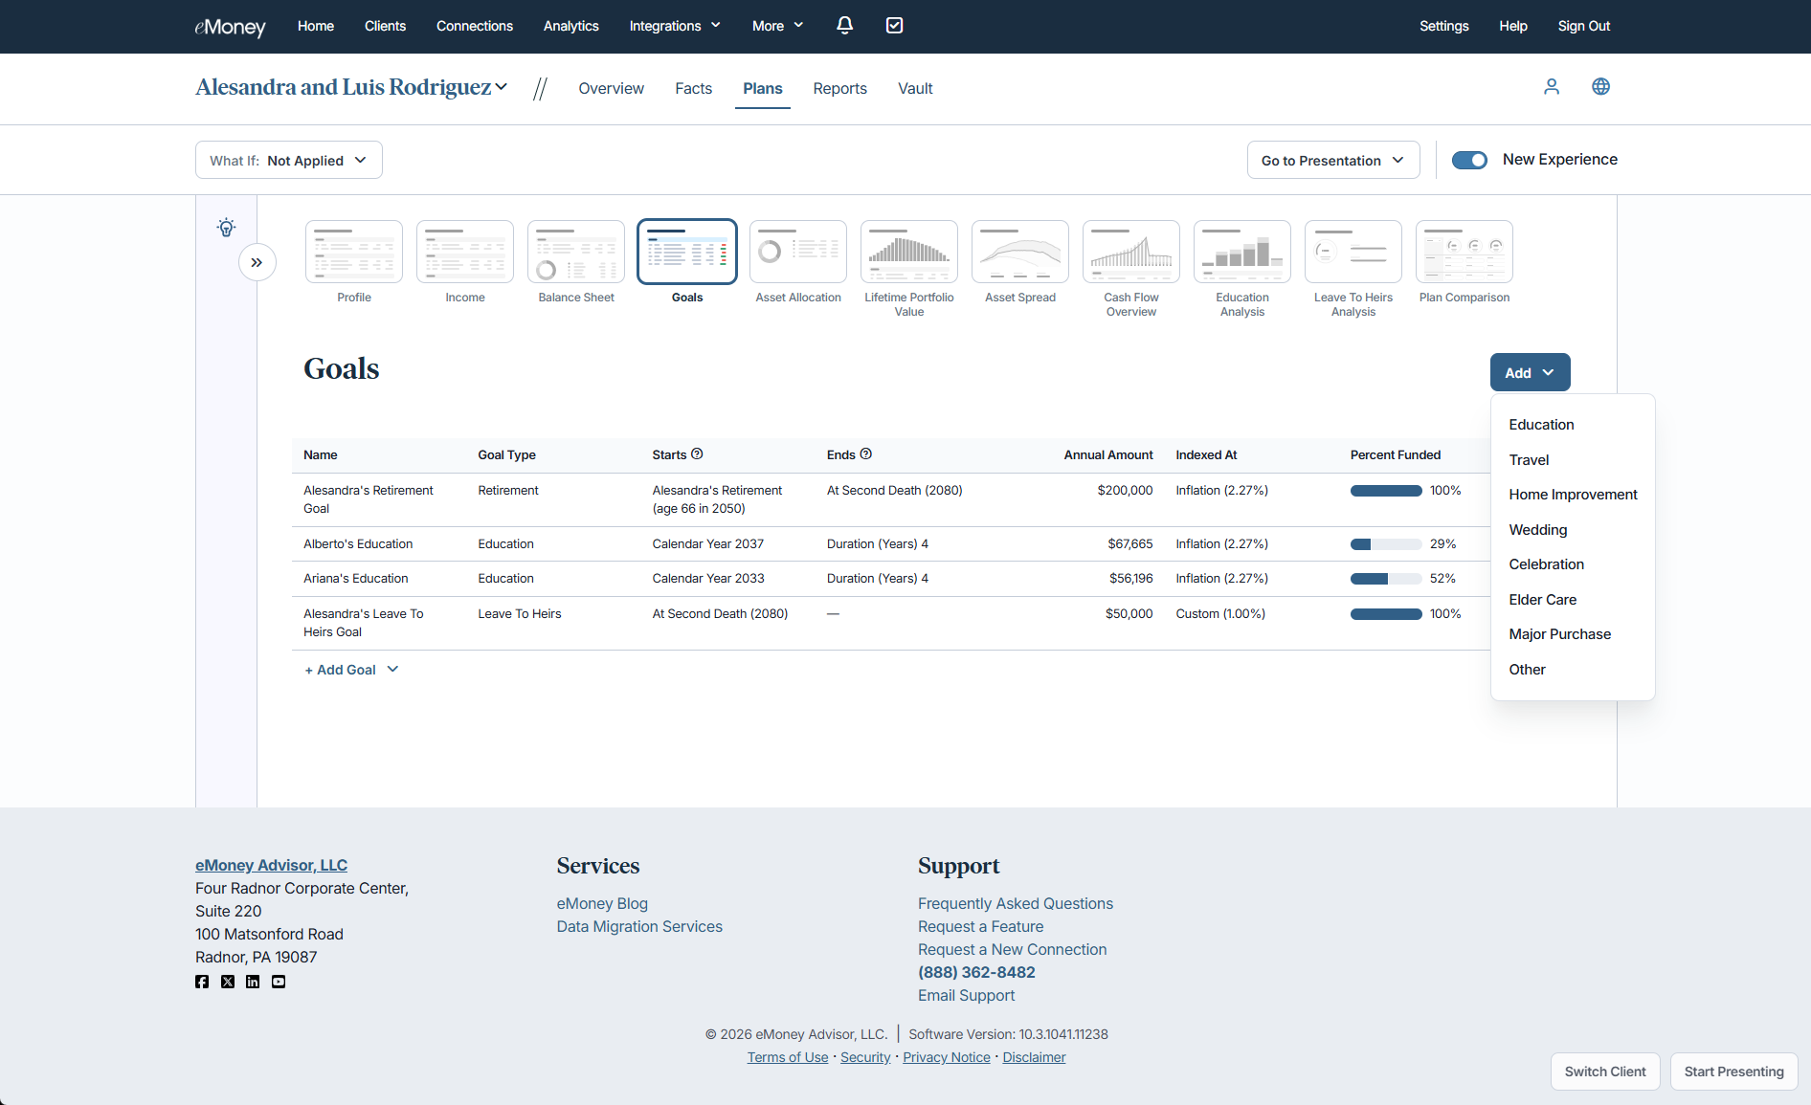
Task: Click the user profile icon
Action: point(1552,87)
